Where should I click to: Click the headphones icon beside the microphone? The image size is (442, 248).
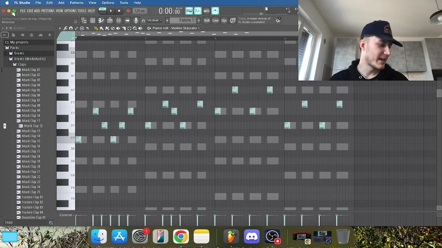point(143,21)
